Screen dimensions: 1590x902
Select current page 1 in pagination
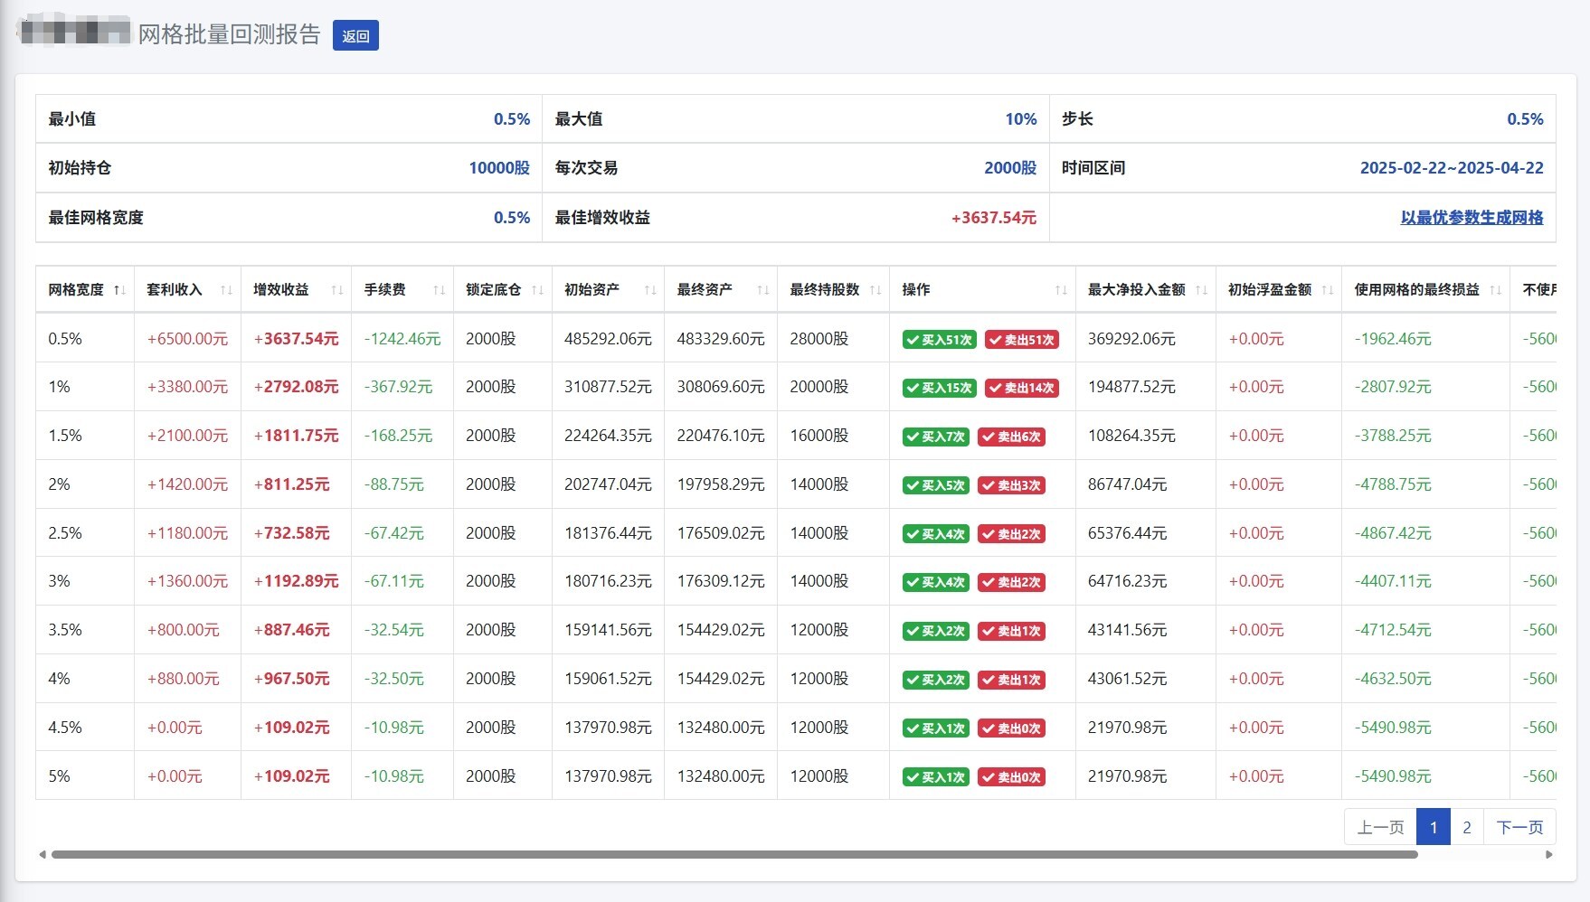1433,827
